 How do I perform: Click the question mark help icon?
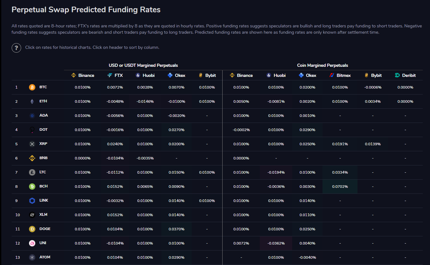pos(16,48)
